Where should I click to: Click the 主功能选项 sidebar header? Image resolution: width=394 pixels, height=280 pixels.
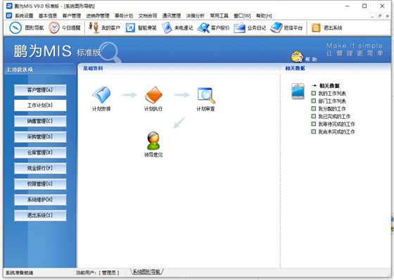20,70
